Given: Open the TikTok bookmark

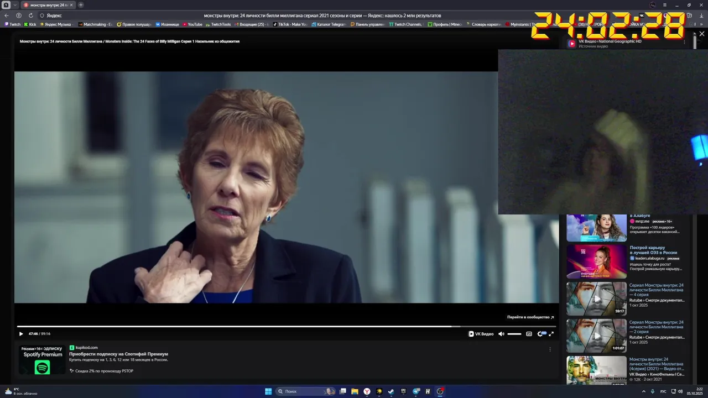Looking at the screenshot, I should pos(290,24).
